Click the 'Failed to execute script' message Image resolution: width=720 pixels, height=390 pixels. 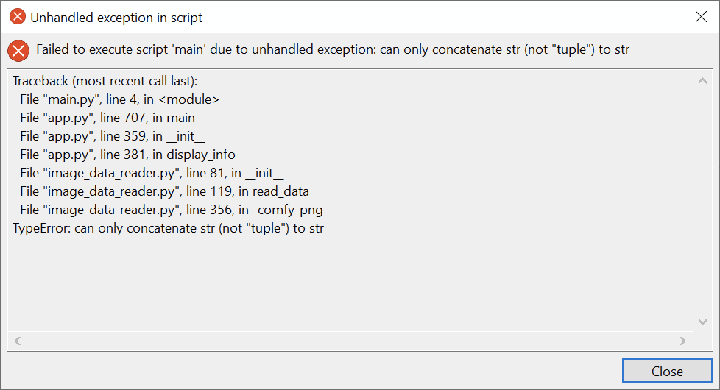click(333, 49)
